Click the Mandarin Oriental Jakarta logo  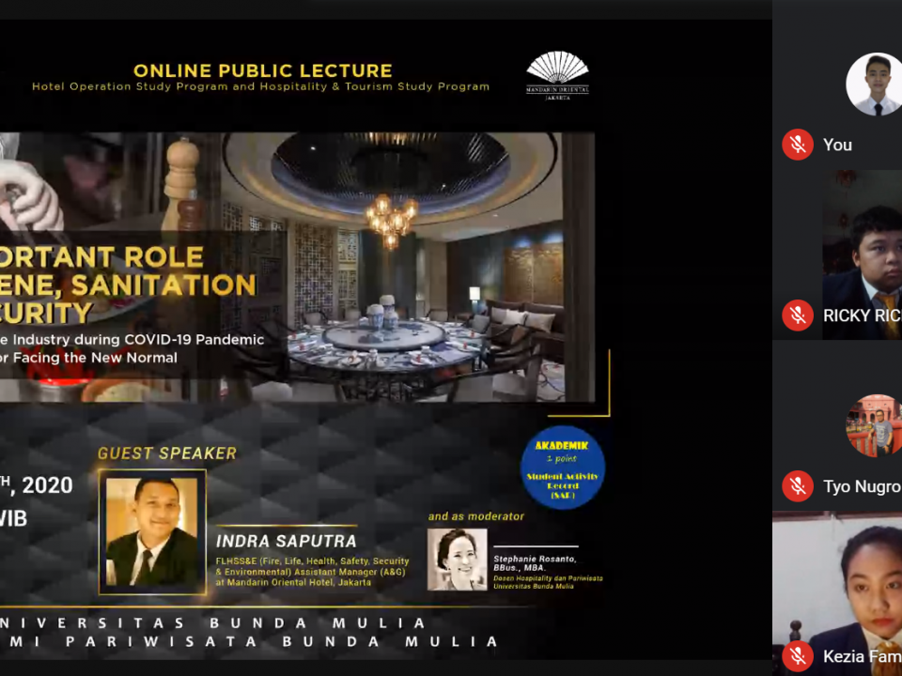pos(557,76)
